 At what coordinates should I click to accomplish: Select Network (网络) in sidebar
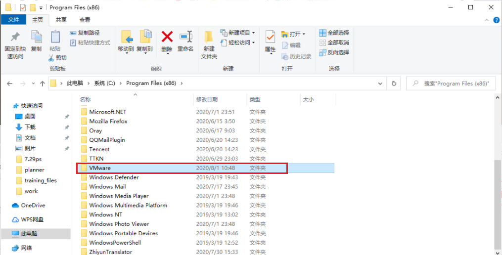(x=22, y=248)
